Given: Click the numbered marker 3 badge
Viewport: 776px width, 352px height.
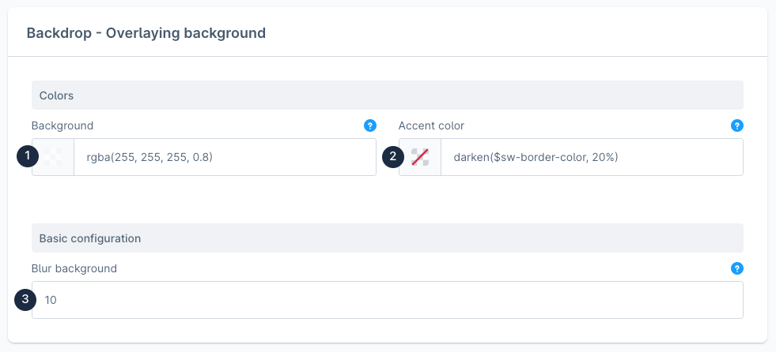Looking at the screenshot, I should (x=27, y=300).
